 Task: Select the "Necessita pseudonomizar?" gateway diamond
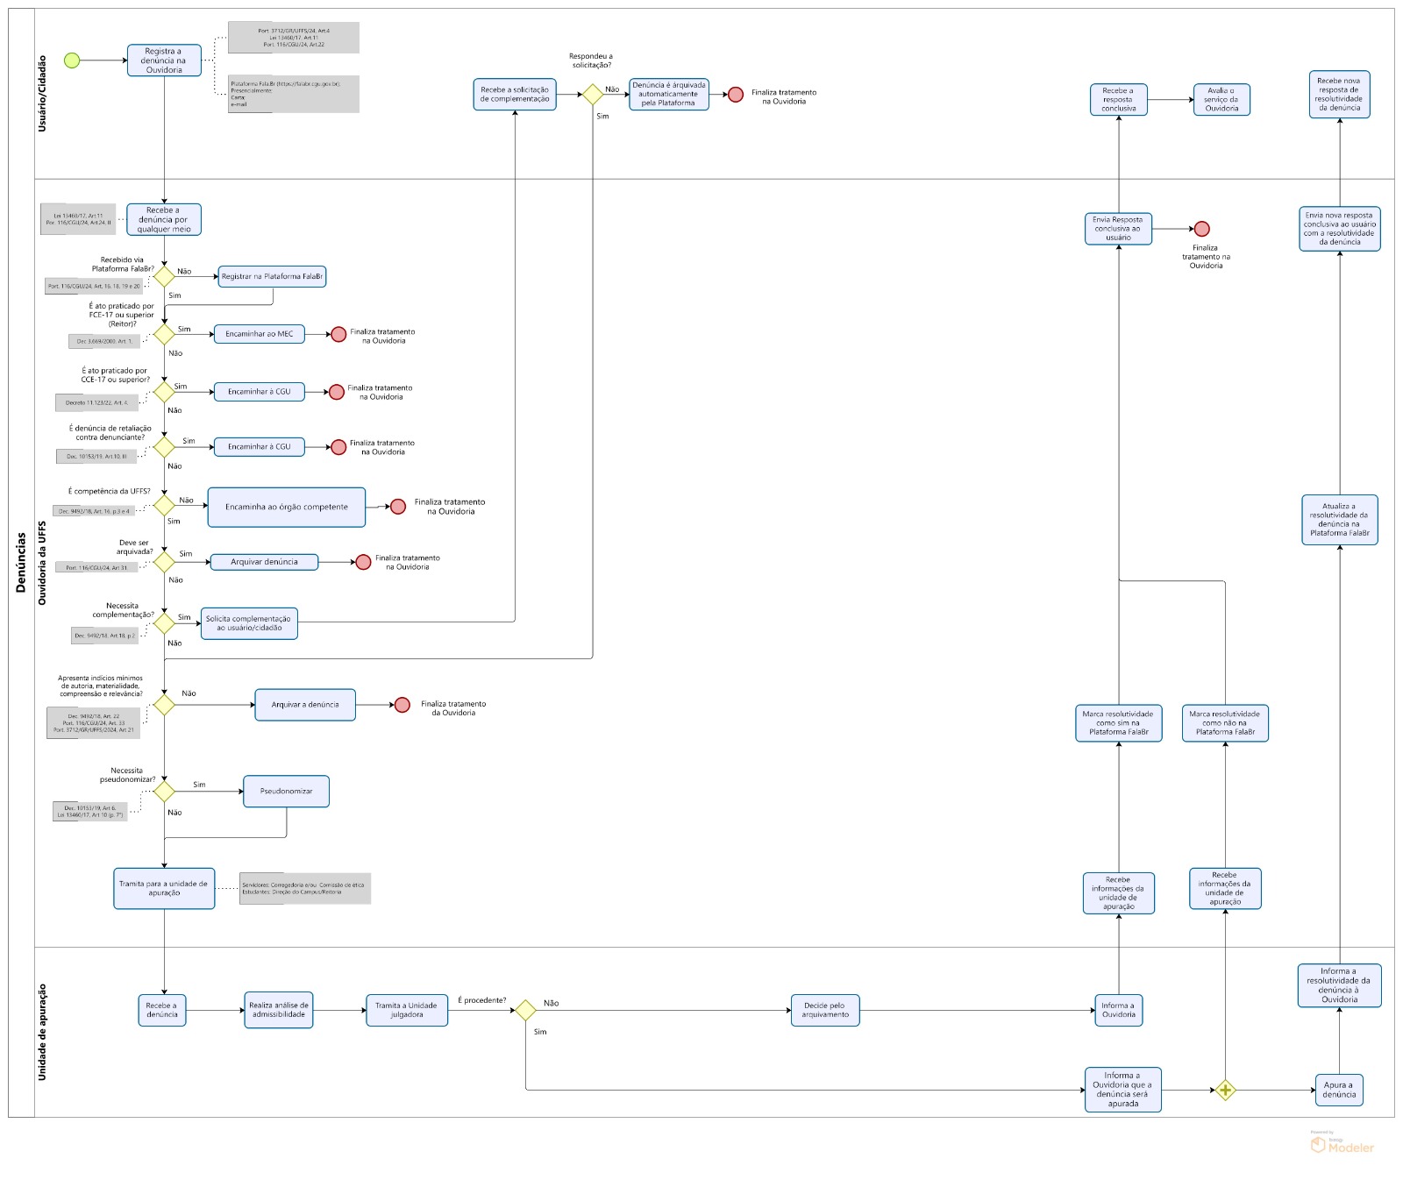[164, 792]
